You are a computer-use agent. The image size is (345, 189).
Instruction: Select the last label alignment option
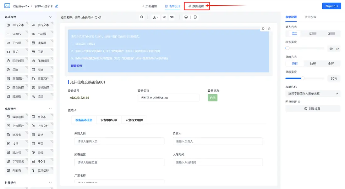(x=331, y=33)
